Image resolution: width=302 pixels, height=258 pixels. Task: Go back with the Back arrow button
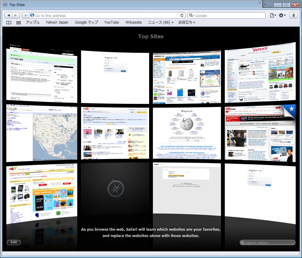(x=8, y=16)
